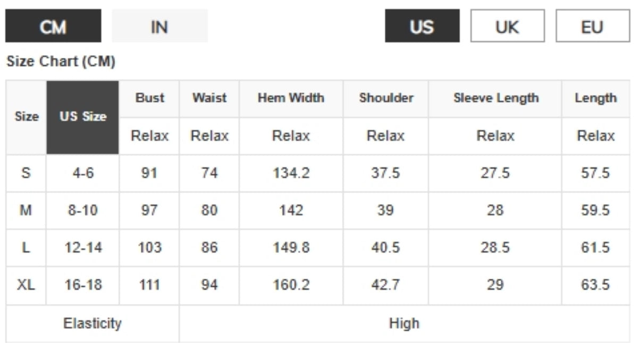Click the Shoulder column header

(x=386, y=98)
